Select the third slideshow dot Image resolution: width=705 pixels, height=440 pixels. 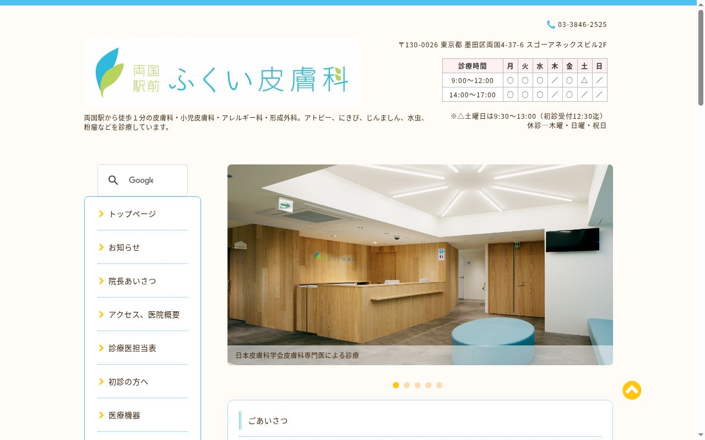[417, 385]
